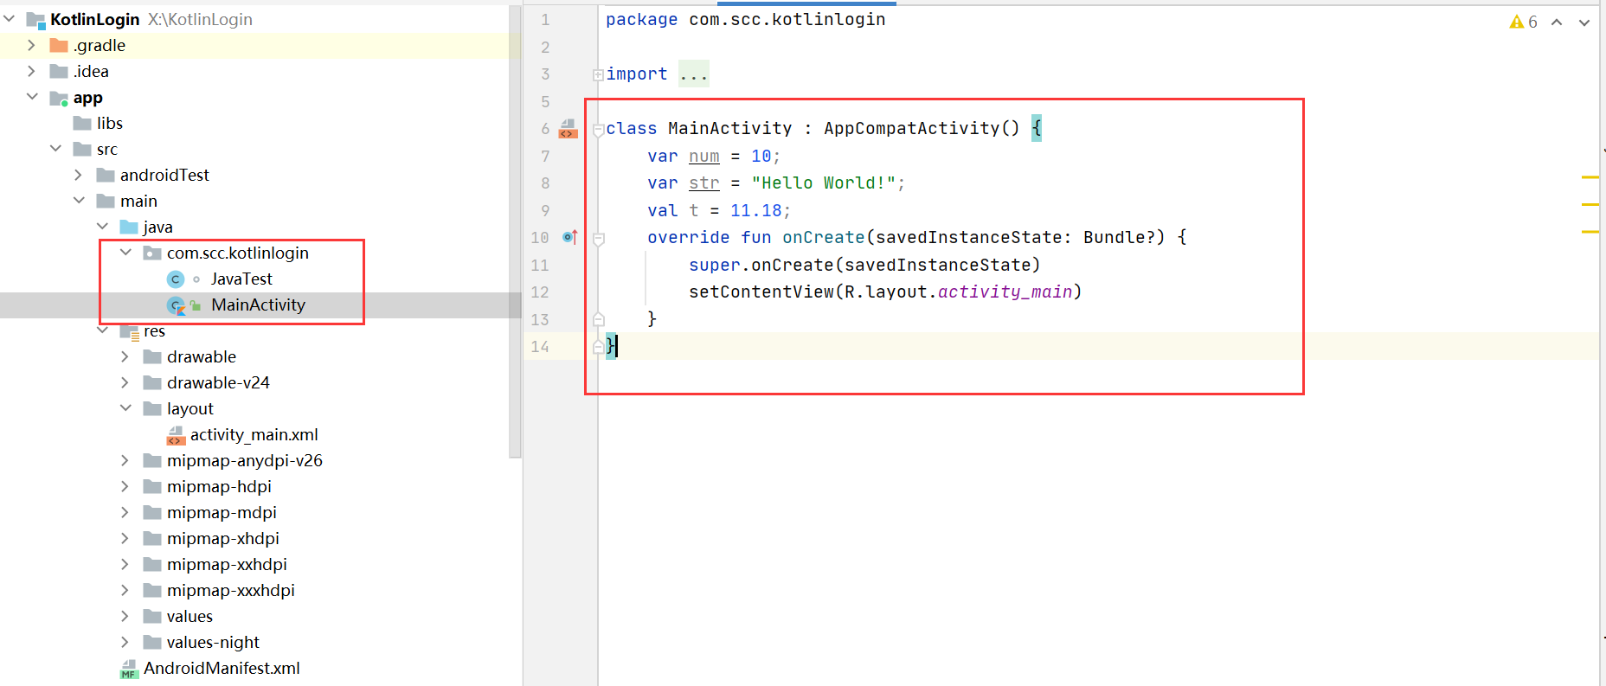Screen dimensions: 1606x686
Task: Open AndroidManifest.xml from the tree
Action: pos(222,668)
